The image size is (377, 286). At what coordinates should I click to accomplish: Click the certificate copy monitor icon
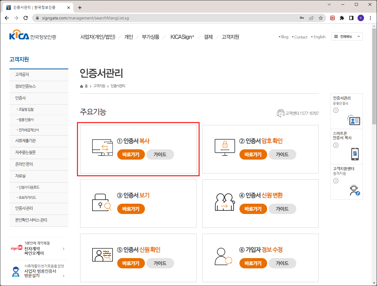[102, 148]
